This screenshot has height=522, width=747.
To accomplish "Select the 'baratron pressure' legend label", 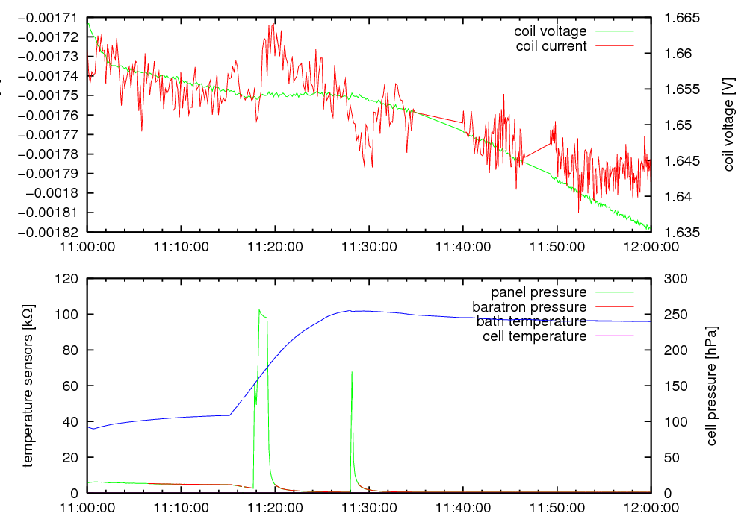I will click(x=529, y=306).
